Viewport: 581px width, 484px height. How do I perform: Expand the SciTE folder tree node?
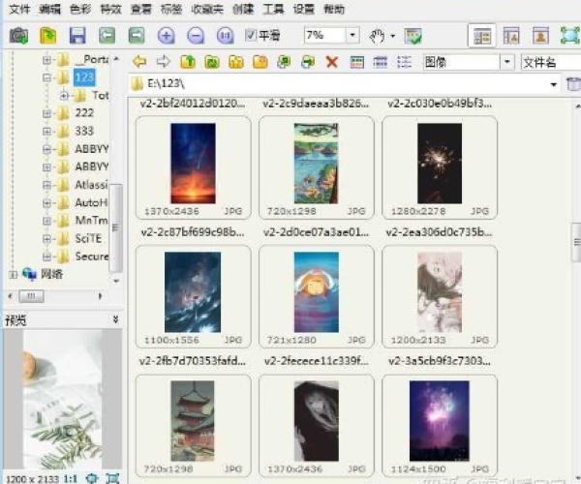tap(46, 239)
